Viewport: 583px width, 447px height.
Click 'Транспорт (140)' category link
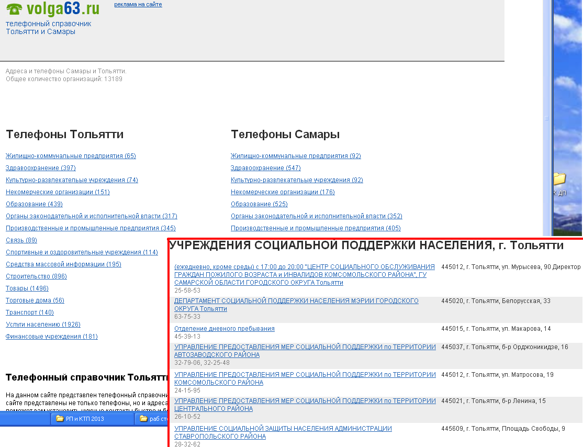(x=30, y=312)
